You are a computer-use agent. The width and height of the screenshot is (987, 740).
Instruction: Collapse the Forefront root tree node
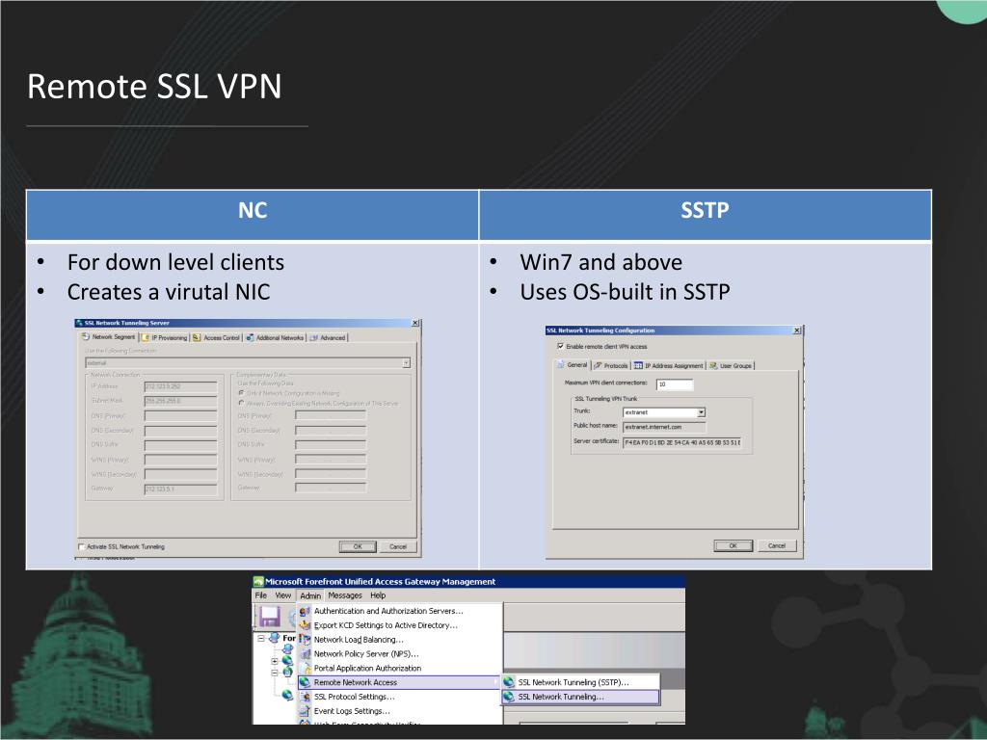261,638
